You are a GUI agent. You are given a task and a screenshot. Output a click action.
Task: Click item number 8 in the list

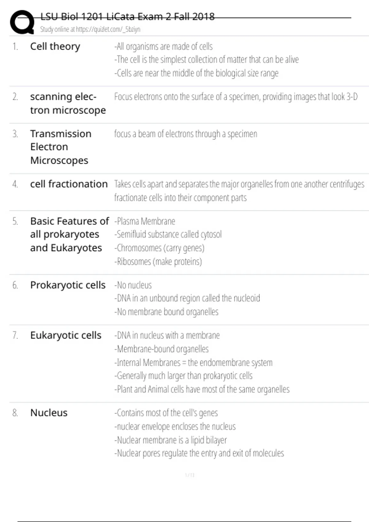pos(15,413)
